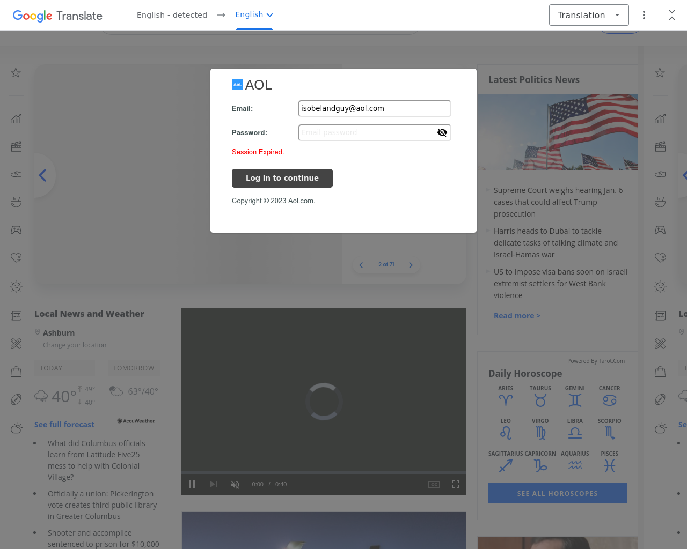This screenshot has width=687, height=549.
Task: Select the Leo horoscope sign
Action: pyautogui.click(x=506, y=429)
